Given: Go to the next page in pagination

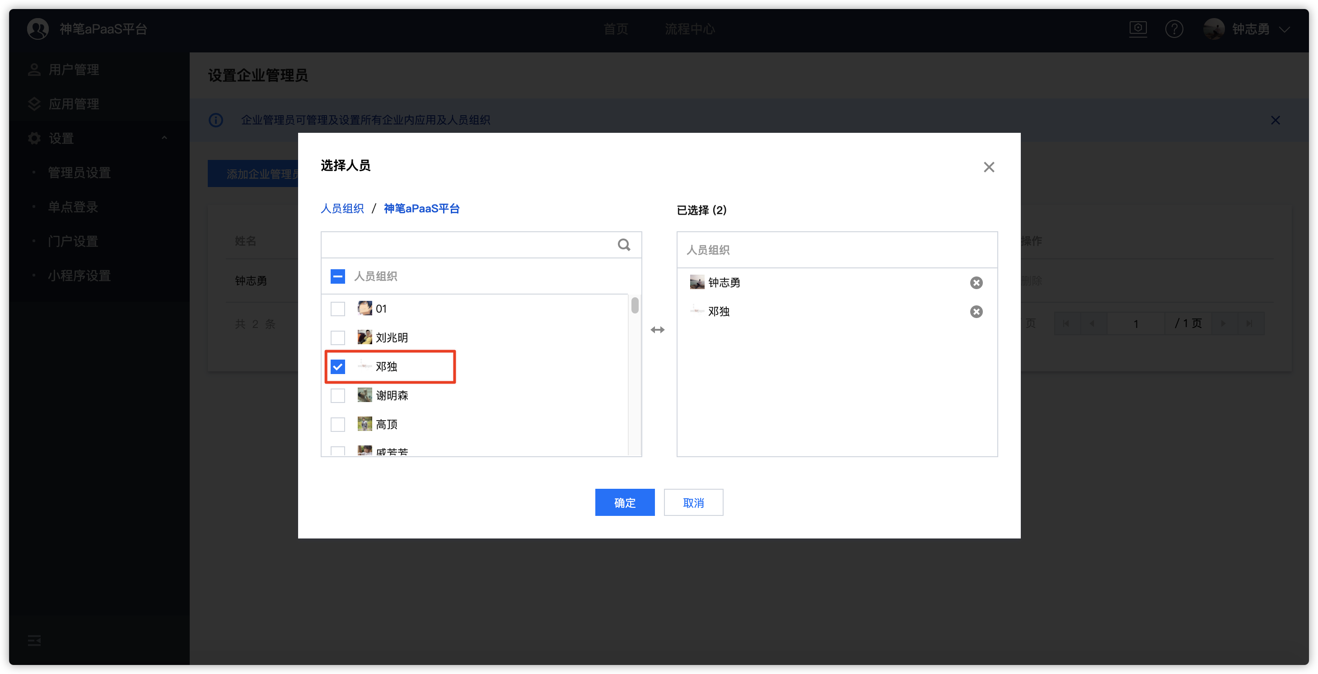Looking at the screenshot, I should pos(1224,323).
